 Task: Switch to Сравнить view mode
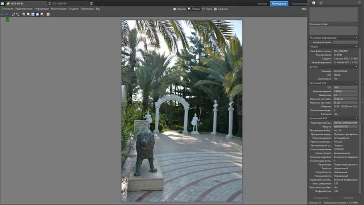[x=221, y=9]
